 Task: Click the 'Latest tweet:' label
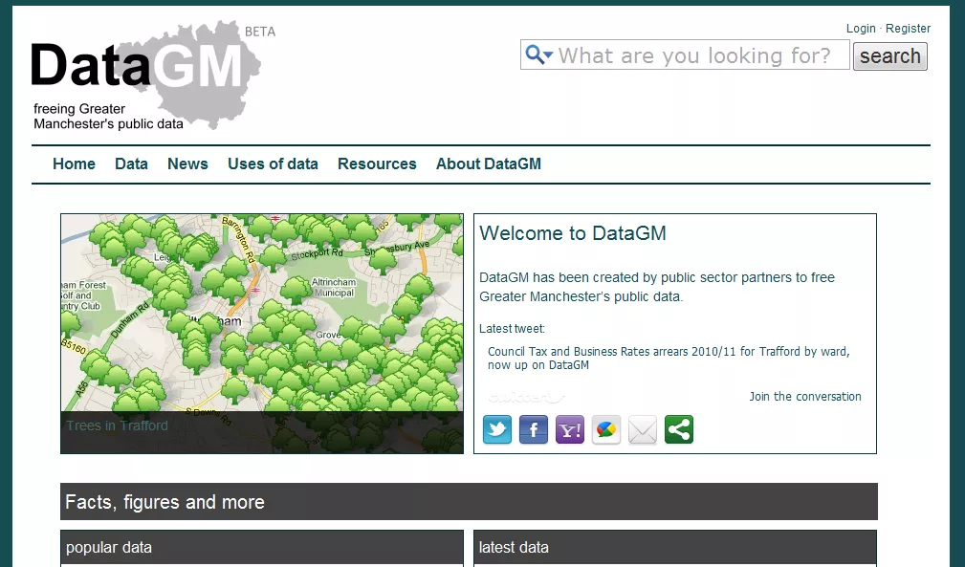point(512,328)
